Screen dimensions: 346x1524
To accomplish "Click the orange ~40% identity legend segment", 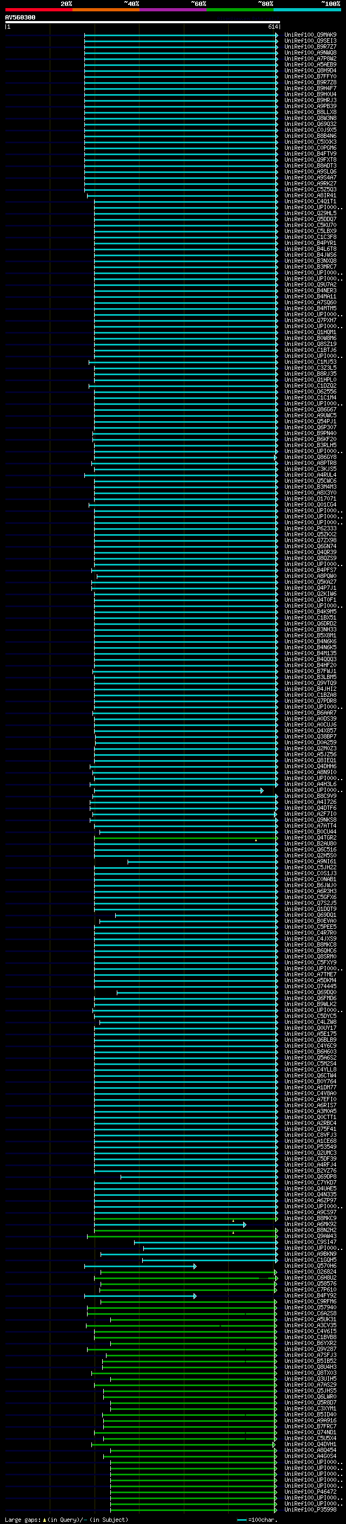I will coord(106,10).
